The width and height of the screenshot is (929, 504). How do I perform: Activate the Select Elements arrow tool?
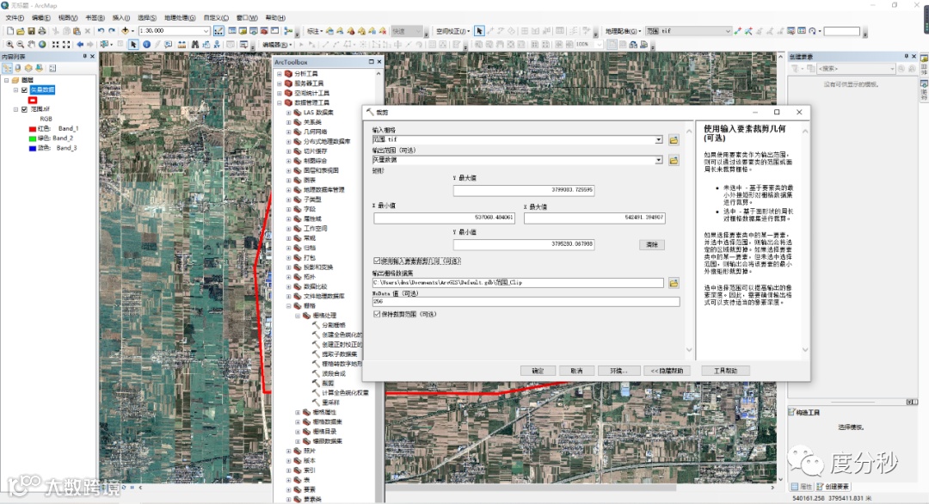click(133, 45)
